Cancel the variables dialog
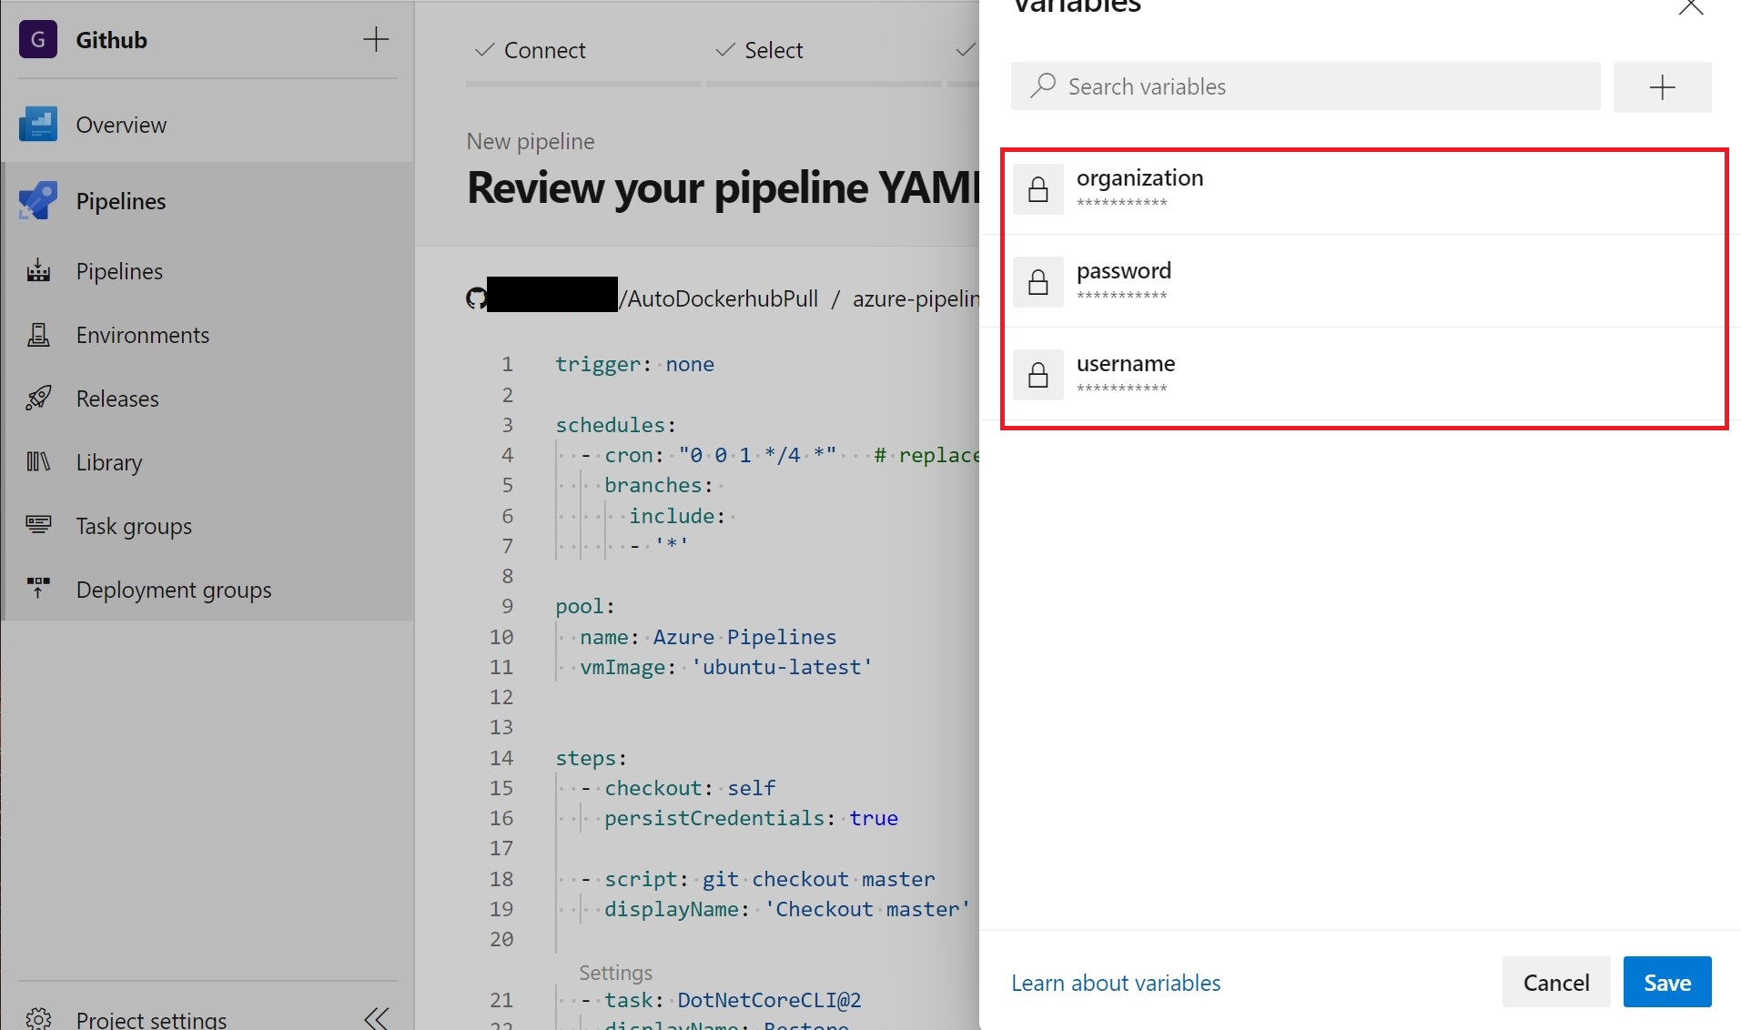Image resolution: width=1741 pixels, height=1030 pixels. [1555, 982]
